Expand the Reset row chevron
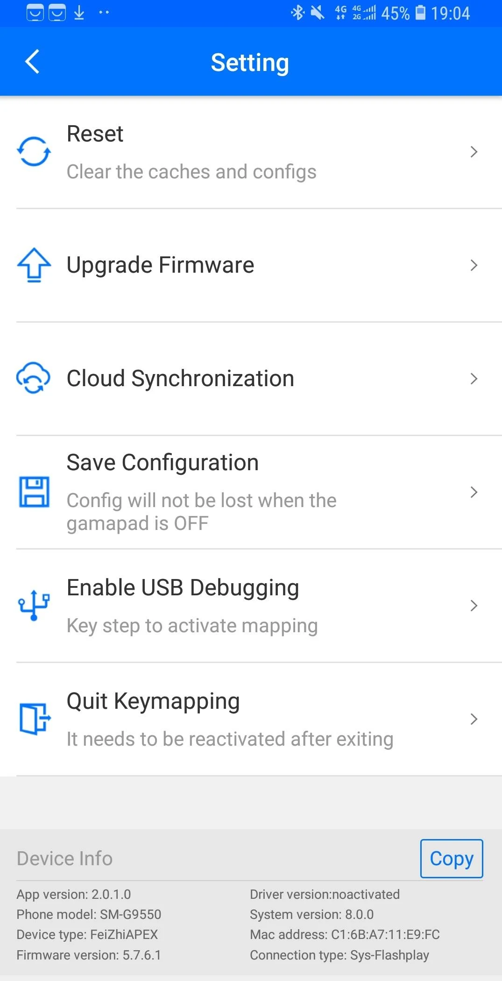This screenshot has width=502, height=981. pos(474,152)
